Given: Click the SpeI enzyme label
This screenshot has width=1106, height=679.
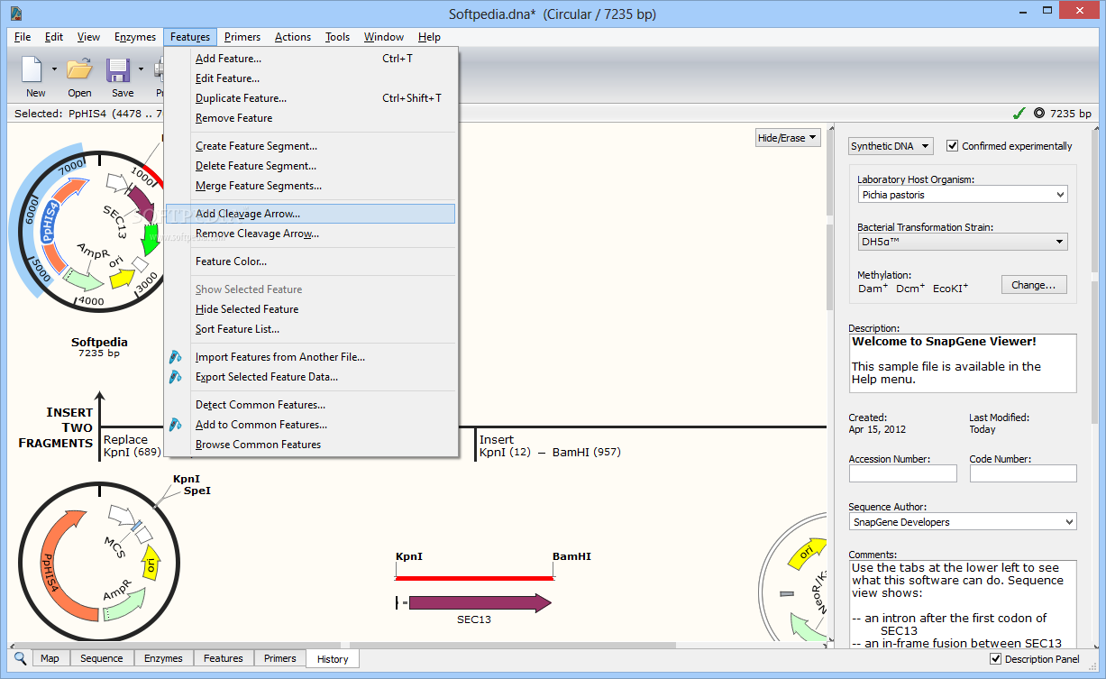Looking at the screenshot, I should (x=197, y=491).
